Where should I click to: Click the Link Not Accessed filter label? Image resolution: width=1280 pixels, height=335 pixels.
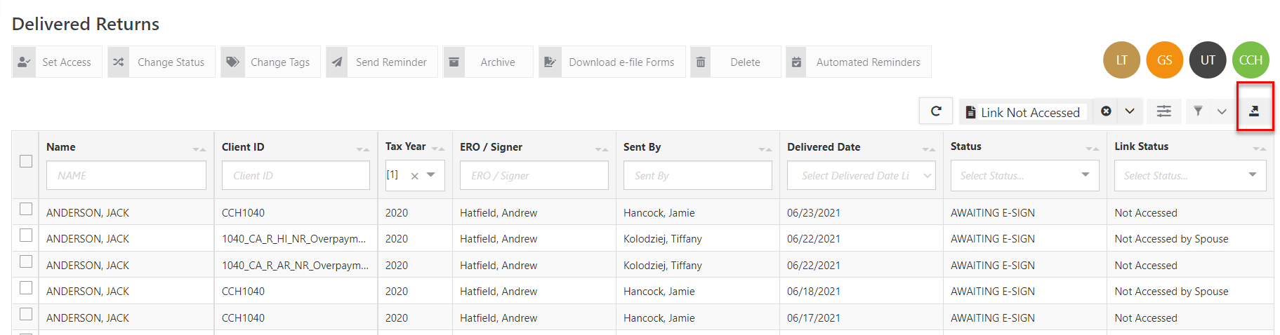pyautogui.click(x=1030, y=112)
